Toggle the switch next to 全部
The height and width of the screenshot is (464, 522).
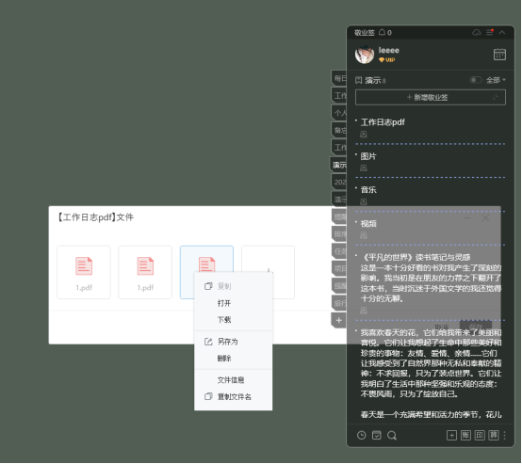pos(475,80)
